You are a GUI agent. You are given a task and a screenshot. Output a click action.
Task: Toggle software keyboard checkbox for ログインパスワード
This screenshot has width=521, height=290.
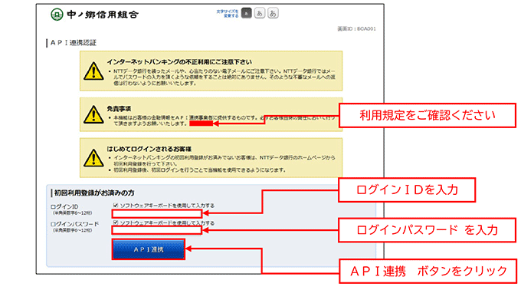pos(116,222)
